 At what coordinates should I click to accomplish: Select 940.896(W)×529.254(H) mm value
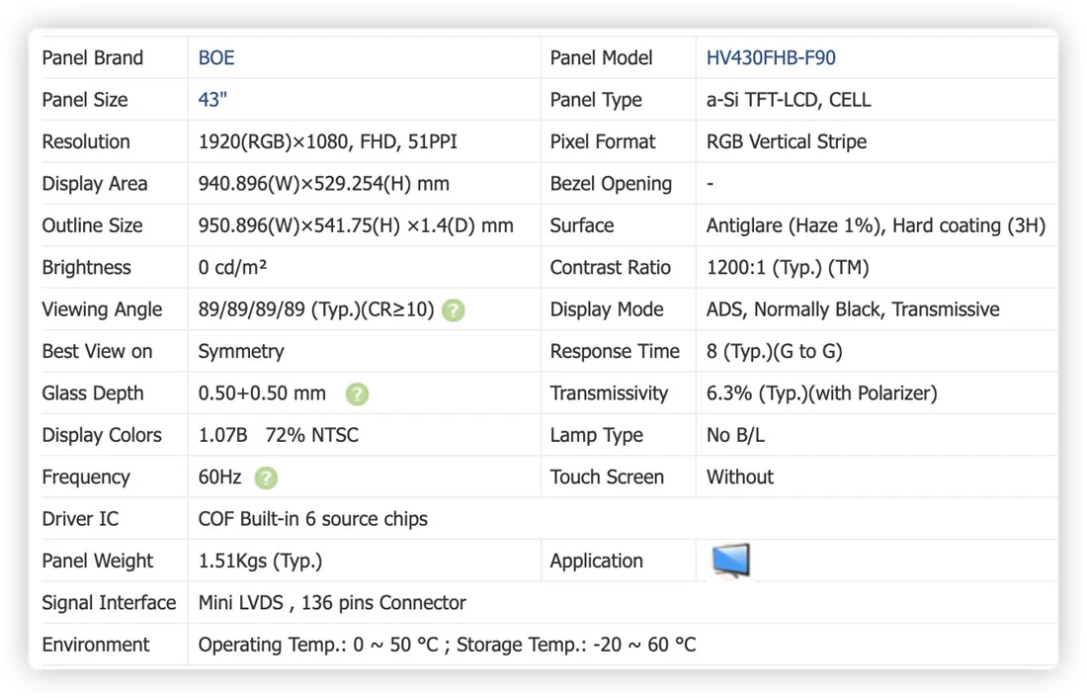[x=324, y=183]
